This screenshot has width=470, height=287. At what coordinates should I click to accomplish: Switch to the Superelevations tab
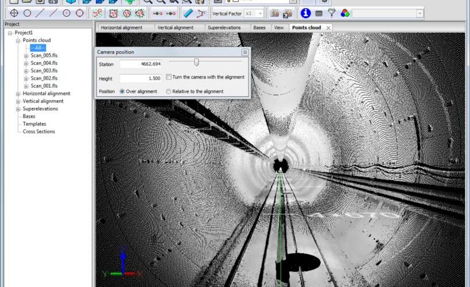click(224, 28)
